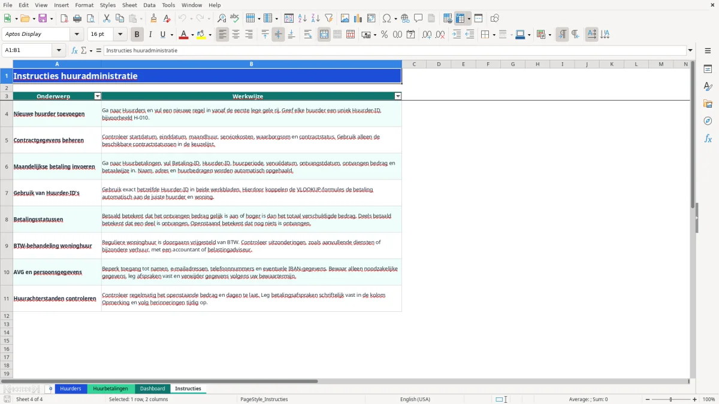
Task: Open the Function Wizard
Action: click(75, 50)
